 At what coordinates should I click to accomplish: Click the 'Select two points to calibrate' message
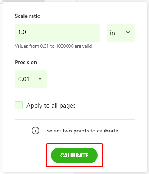(82, 130)
